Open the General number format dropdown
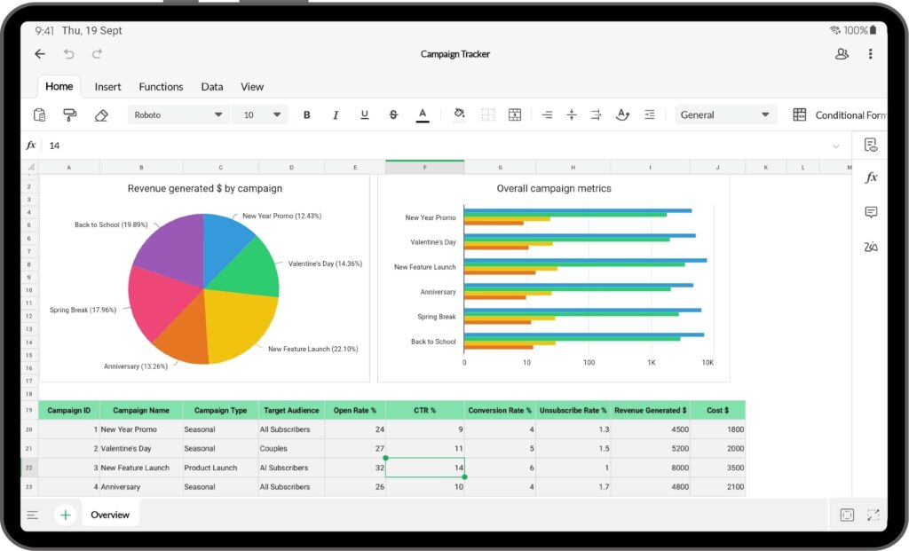This screenshot has width=909, height=551. pyautogui.click(x=725, y=114)
